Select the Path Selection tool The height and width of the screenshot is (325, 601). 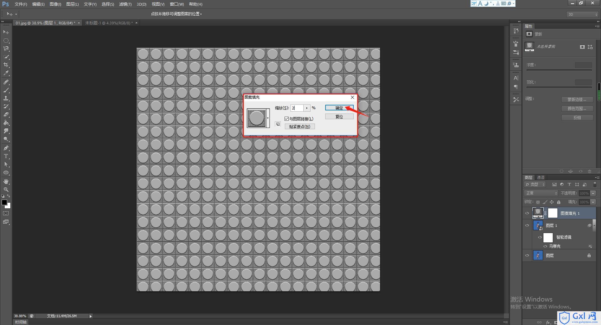[6, 164]
